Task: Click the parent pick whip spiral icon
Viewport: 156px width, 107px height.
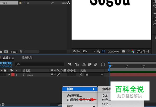Action: (x=82, y=75)
